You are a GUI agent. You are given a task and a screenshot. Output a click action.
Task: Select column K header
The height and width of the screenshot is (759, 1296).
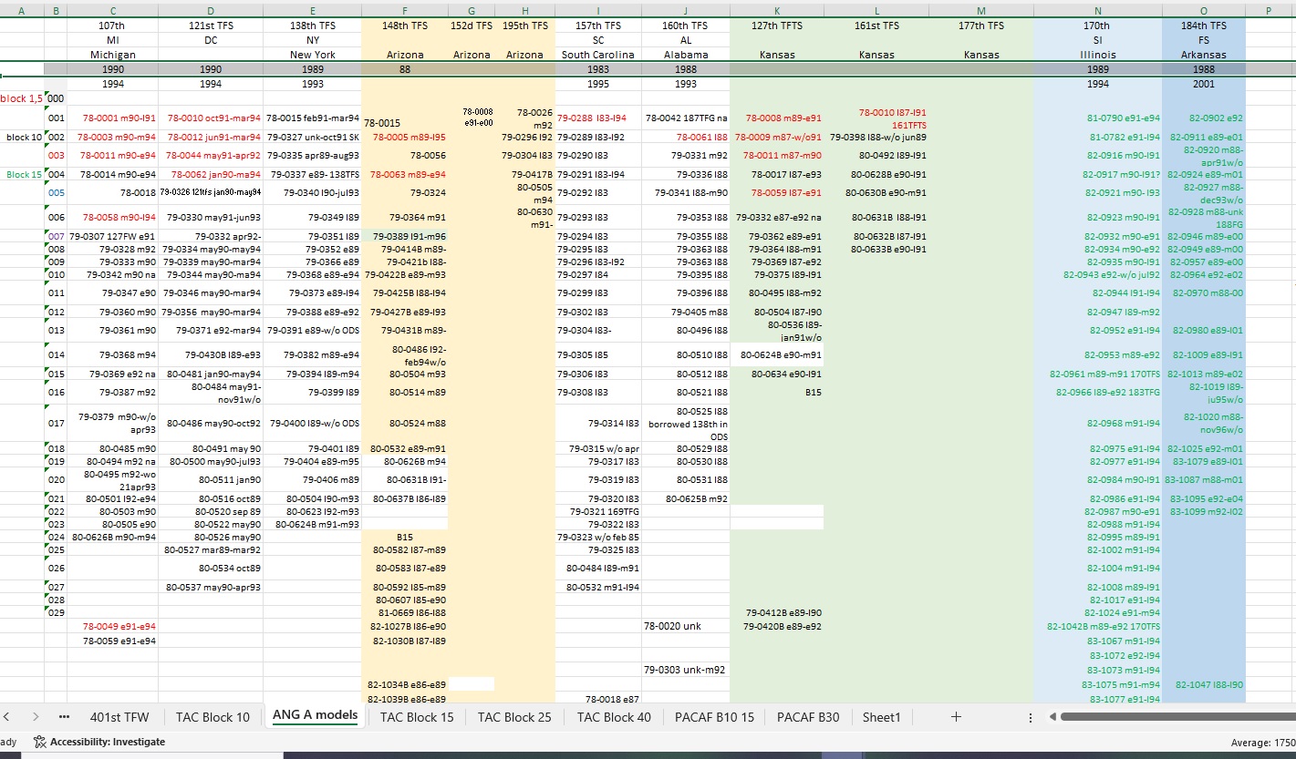777,10
